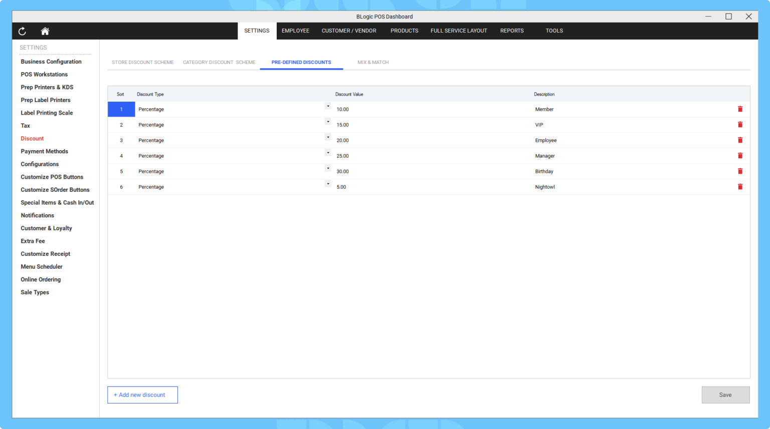Go to Customize POS Buttons
The image size is (770, 429).
52,177
